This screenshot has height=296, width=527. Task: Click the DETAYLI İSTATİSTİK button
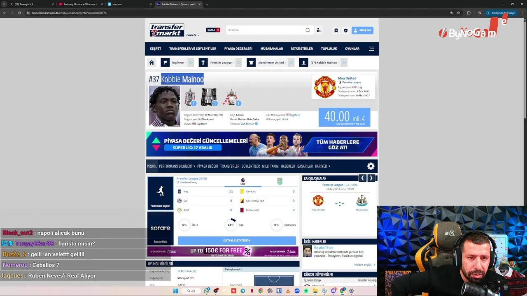pyautogui.click(x=237, y=240)
